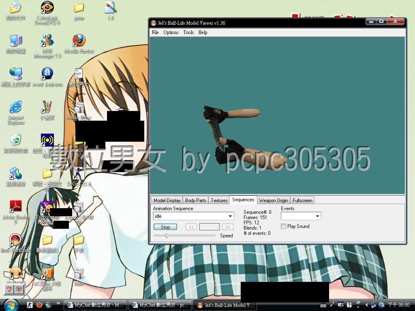415x311 pixels.
Task: Open the Tools menu
Action: pyautogui.click(x=188, y=32)
